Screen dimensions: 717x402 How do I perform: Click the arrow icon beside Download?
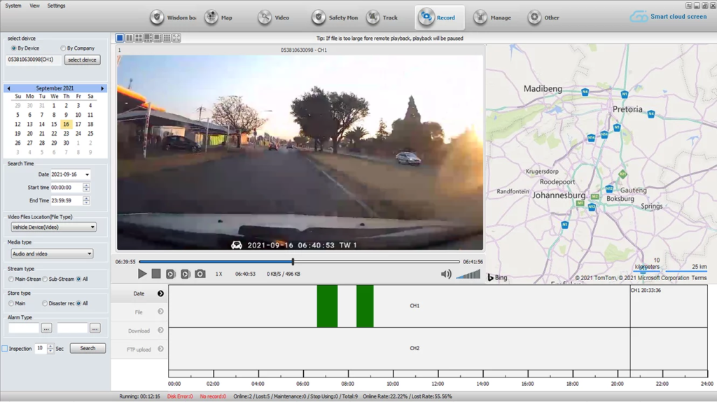pyautogui.click(x=160, y=331)
